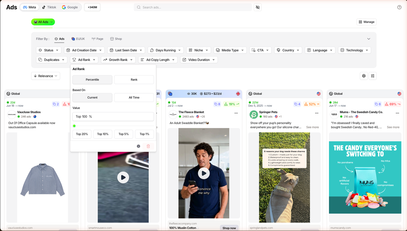Play the Fleece Blanket video ad
This screenshot has width=407, height=231.
coord(204,173)
